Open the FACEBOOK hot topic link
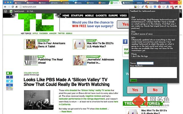The width and height of the screenshot is (183, 114). click(x=43, y=33)
